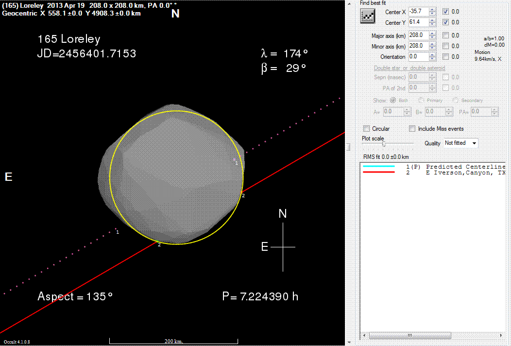This screenshot has width=511, height=346.
Task: Select the Primary radio button
Action: pyautogui.click(x=421, y=100)
